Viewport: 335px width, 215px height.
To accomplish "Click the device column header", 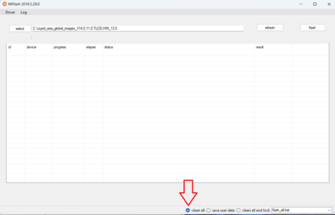I will [x=32, y=47].
